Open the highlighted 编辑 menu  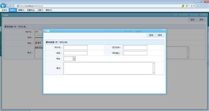point(13,10)
